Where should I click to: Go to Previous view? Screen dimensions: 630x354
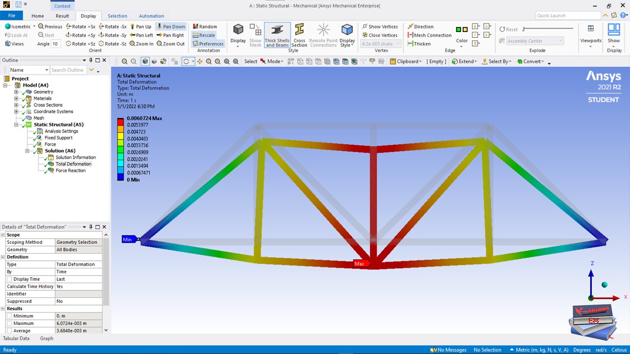click(x=50, y=27)
